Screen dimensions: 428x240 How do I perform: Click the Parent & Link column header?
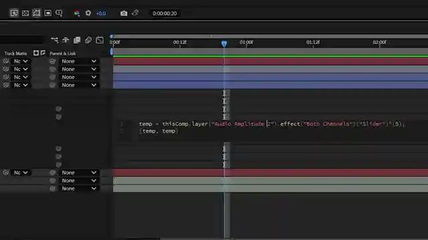pyautogui.click(x=63, y=53)
